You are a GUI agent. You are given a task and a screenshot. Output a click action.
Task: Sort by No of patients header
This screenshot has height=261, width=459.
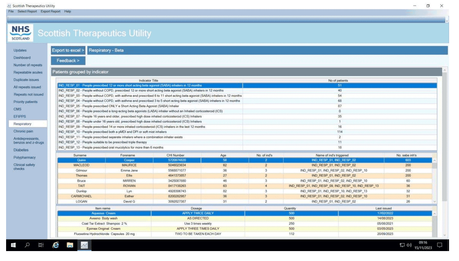tap(340, 80)
